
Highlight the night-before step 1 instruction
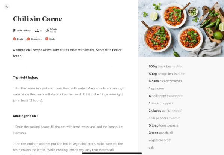click(x=68, y=94)
